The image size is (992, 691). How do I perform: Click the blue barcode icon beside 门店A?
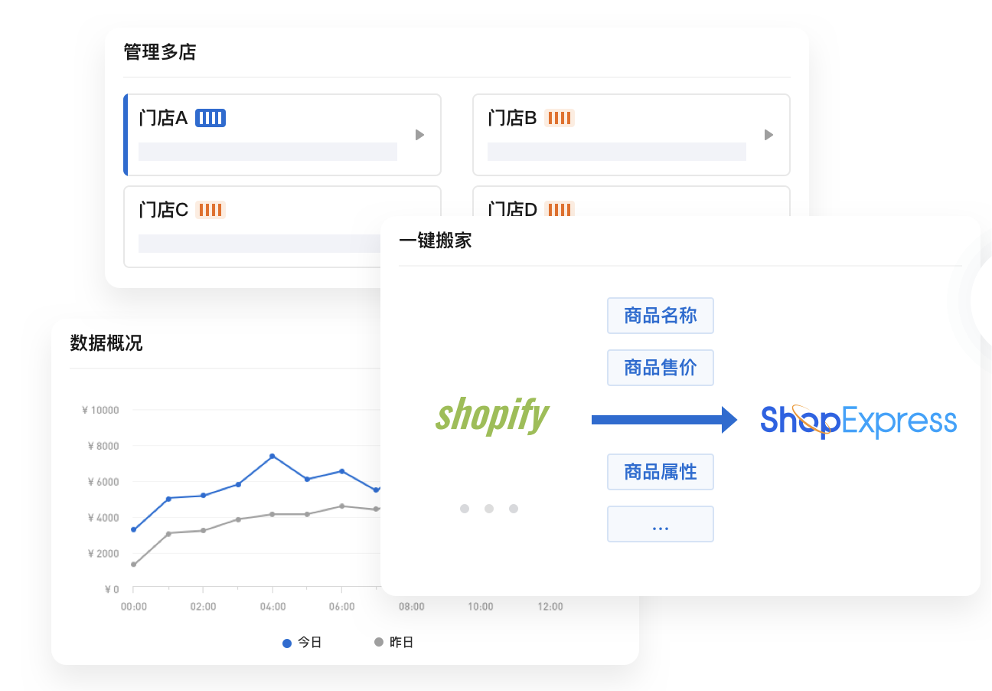click(x=210, y=118)
